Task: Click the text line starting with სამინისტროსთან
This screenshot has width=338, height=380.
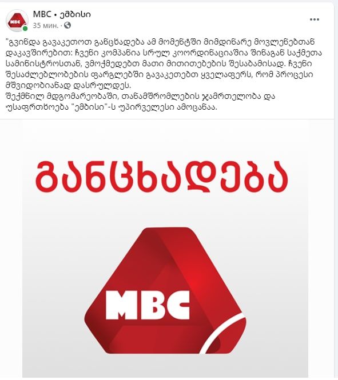Action: tap(158, 64)
